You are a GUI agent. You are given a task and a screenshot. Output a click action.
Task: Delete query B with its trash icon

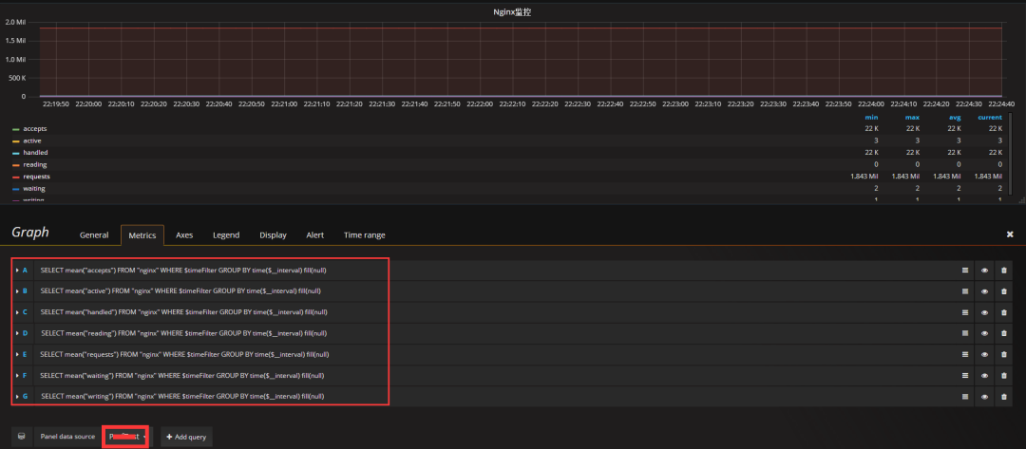[x=1004, y=290]
